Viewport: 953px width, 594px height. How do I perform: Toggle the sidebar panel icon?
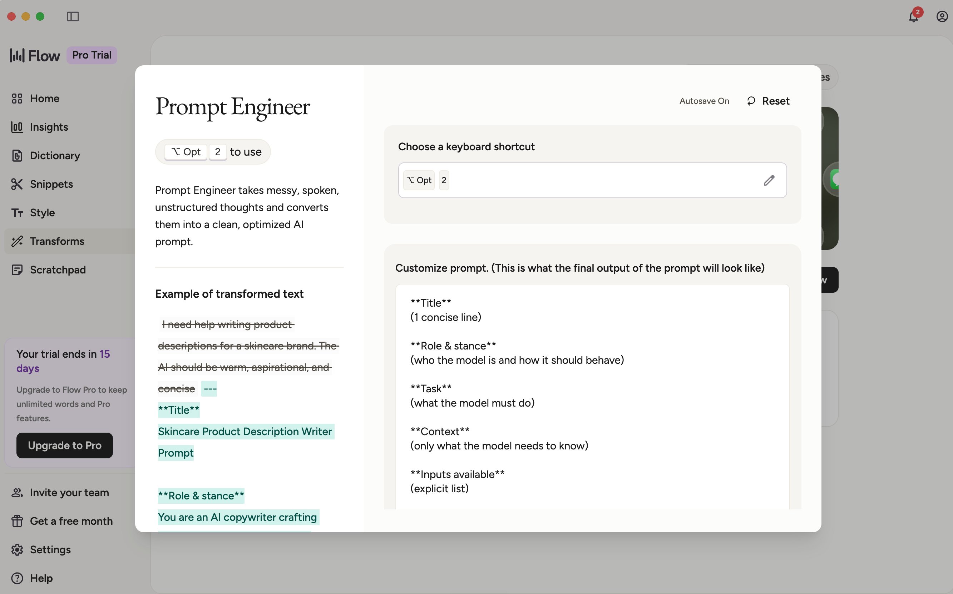tap(73, 16)
